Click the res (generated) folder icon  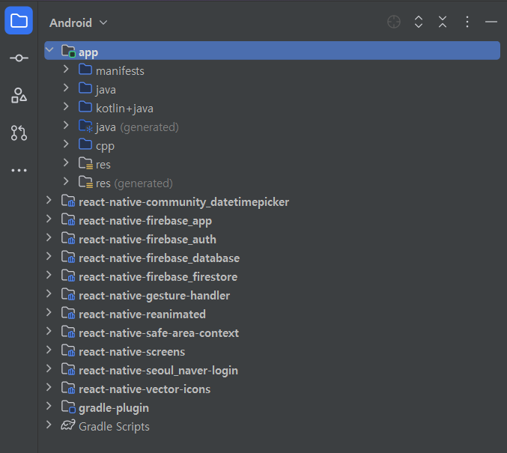tap(85, 182)
